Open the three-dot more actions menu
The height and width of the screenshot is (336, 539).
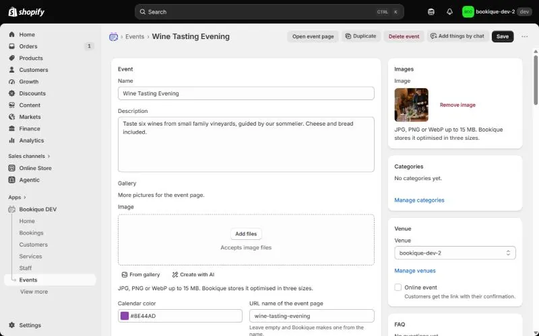click(x=524, y=36)
